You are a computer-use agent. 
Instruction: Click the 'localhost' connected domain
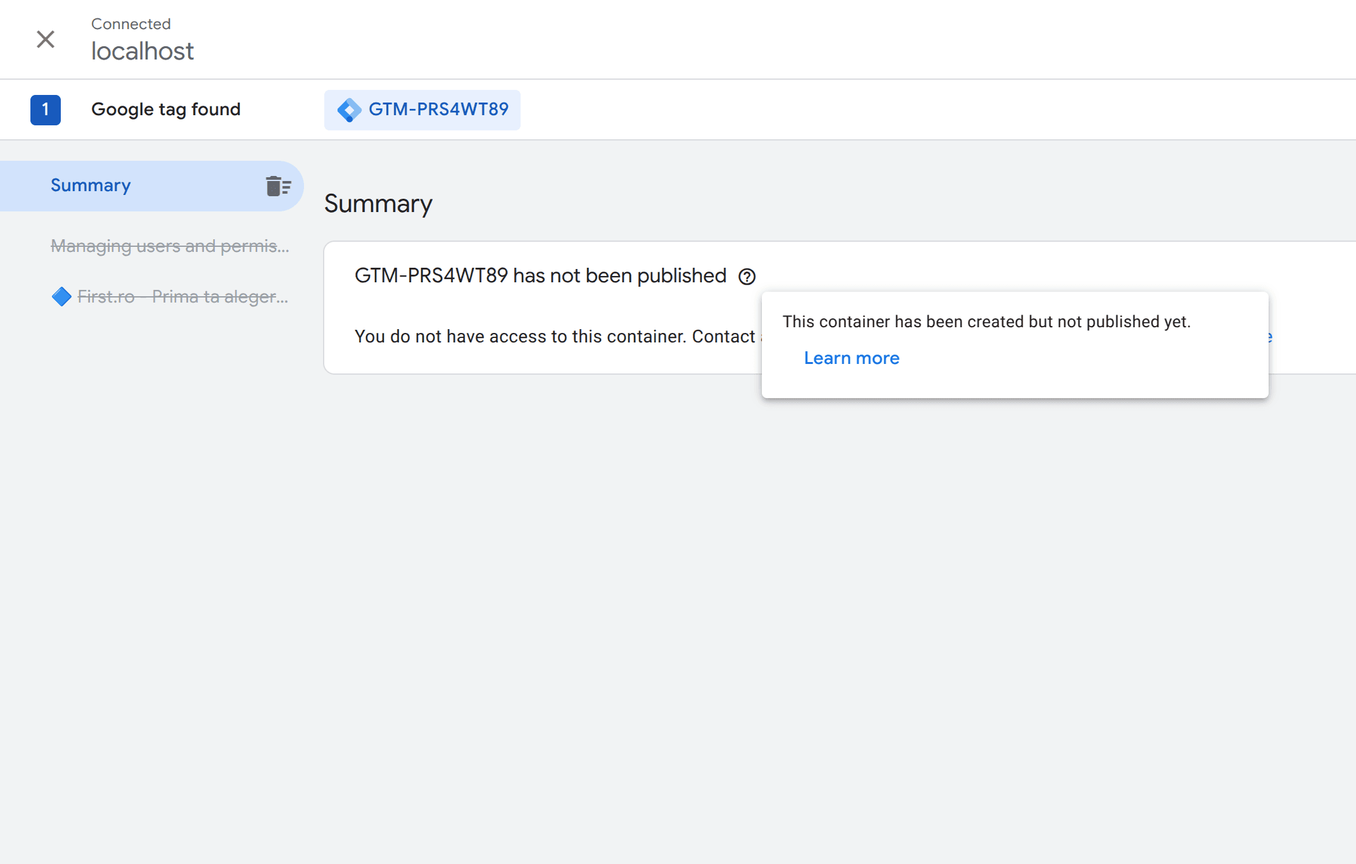pos(143,51)
